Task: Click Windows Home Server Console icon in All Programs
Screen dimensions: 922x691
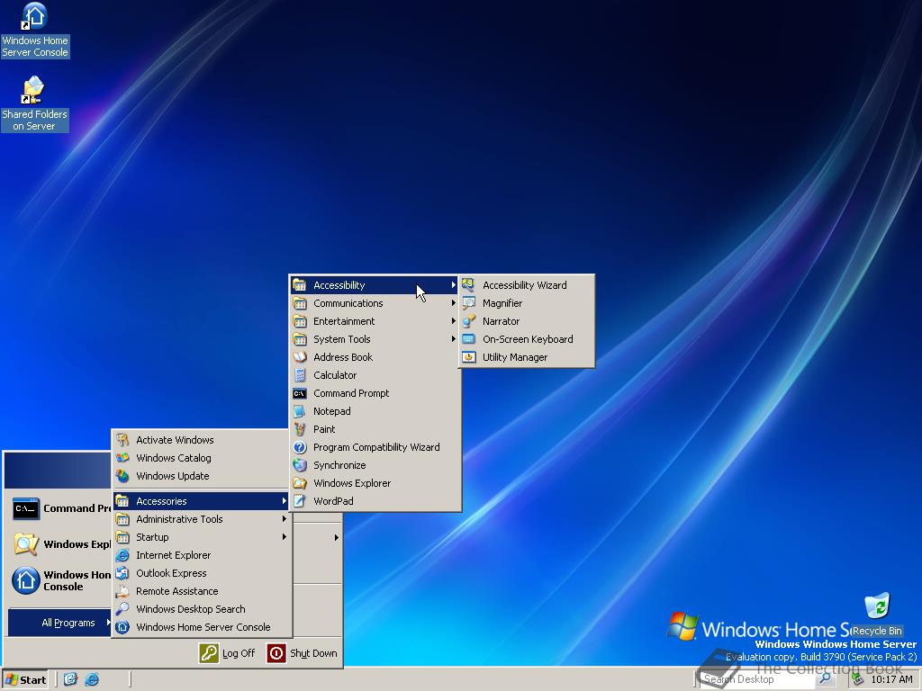Action: point(122,627)
